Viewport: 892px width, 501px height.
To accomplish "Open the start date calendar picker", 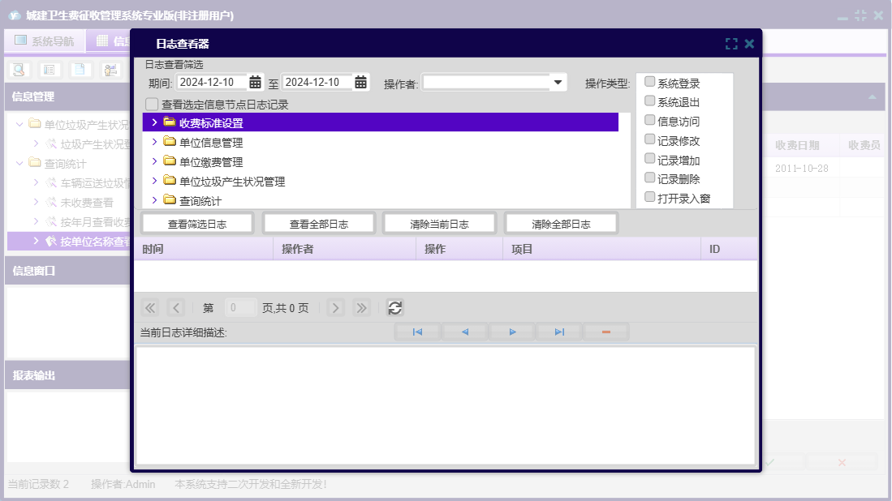I will click(x=255, y=82).
